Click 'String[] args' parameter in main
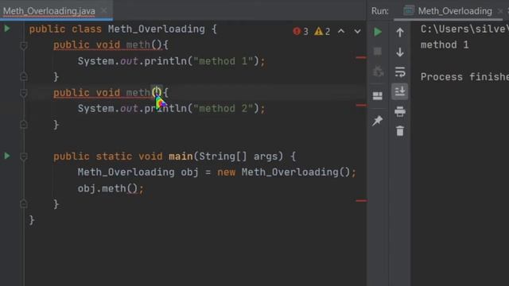This screenshot has width=509, height=286. [239, 157]
